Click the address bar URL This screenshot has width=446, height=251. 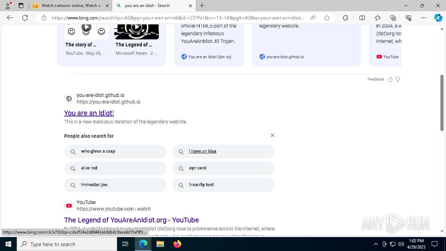coord(178,18)
